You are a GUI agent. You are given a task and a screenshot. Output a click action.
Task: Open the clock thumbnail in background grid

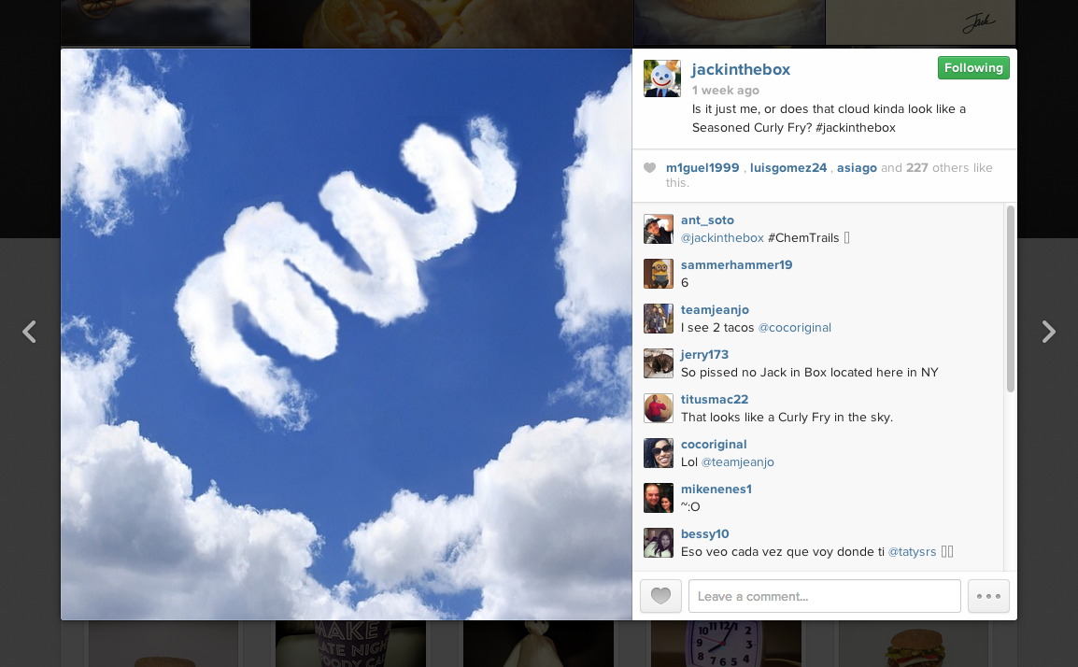pos(726,644)
